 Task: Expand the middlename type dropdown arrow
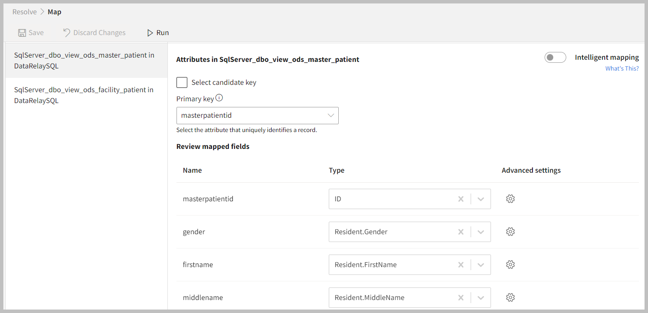[481, 298]
